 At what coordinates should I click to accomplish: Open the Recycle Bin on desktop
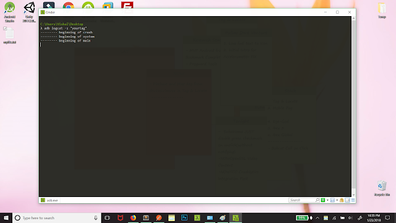click(382, 188)
